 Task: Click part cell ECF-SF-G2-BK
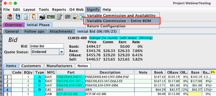(x=71, y=94)
